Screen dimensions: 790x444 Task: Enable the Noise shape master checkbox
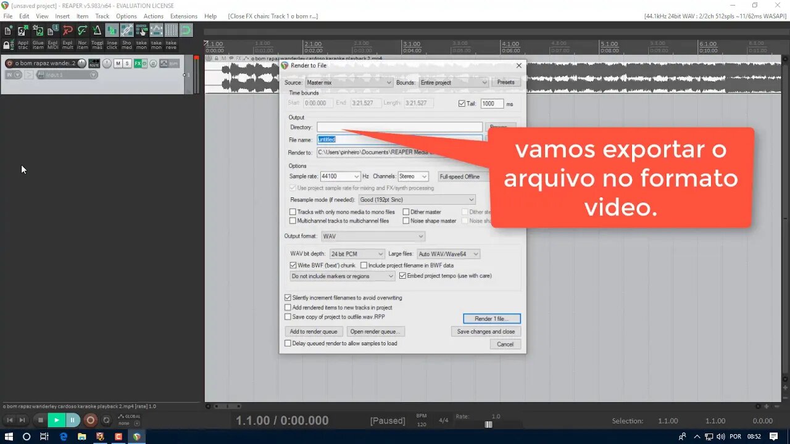click(x=406, y=221)
